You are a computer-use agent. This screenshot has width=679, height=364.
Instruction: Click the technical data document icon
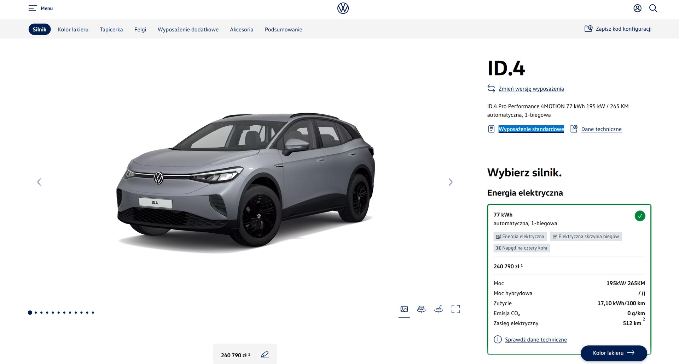coord(574,129)
